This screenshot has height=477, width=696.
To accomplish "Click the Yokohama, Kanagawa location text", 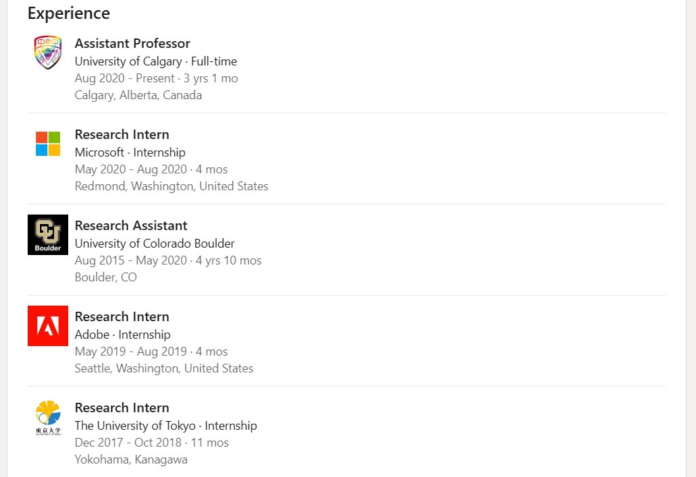I will tap(131, 459).
